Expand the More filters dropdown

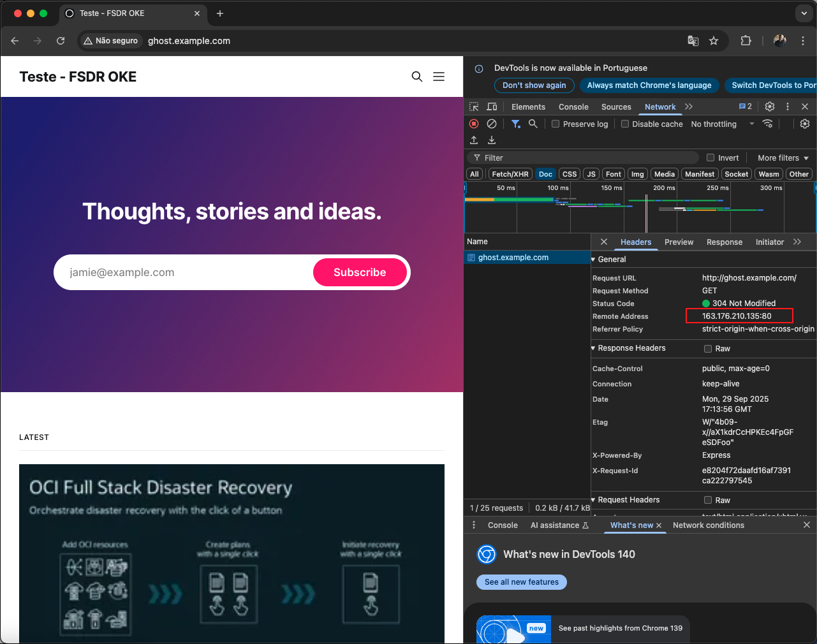(783, 158)
